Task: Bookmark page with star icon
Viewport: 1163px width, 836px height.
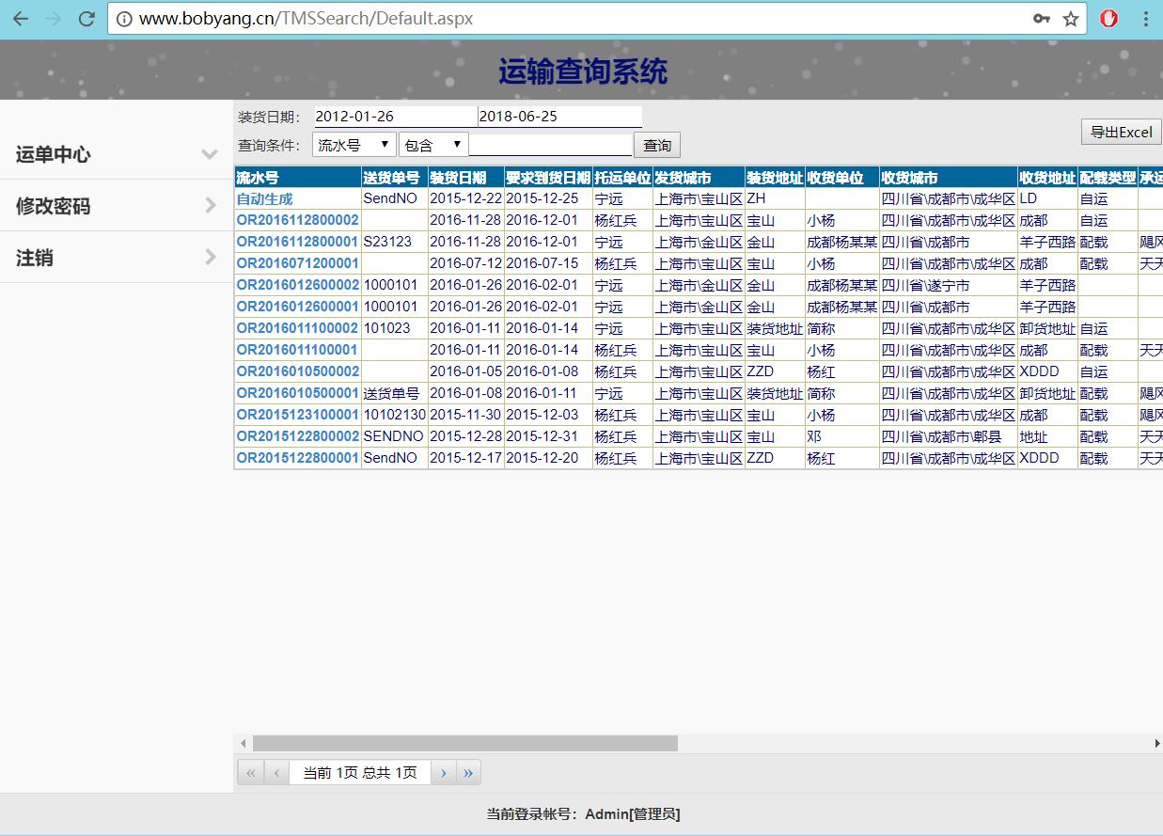Action: (x=1070, y=19)
